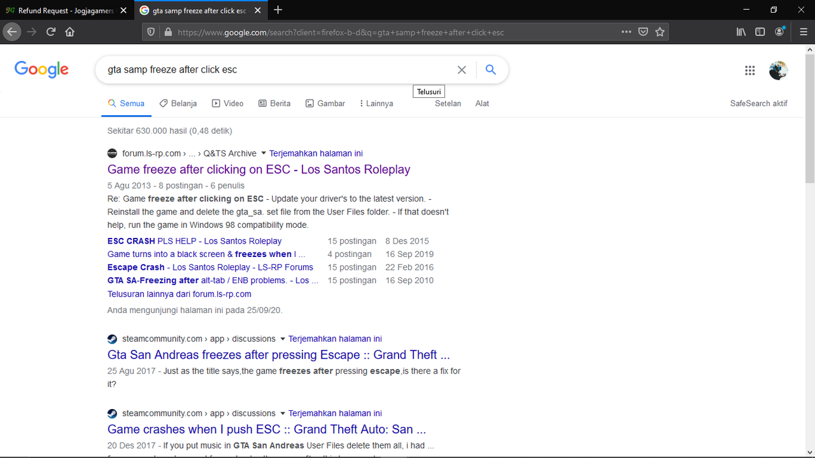Expand dropdown arrow of Game crashes steamcommunity result
This screenshot has height=458, width=815.
(x=283, y=413)
